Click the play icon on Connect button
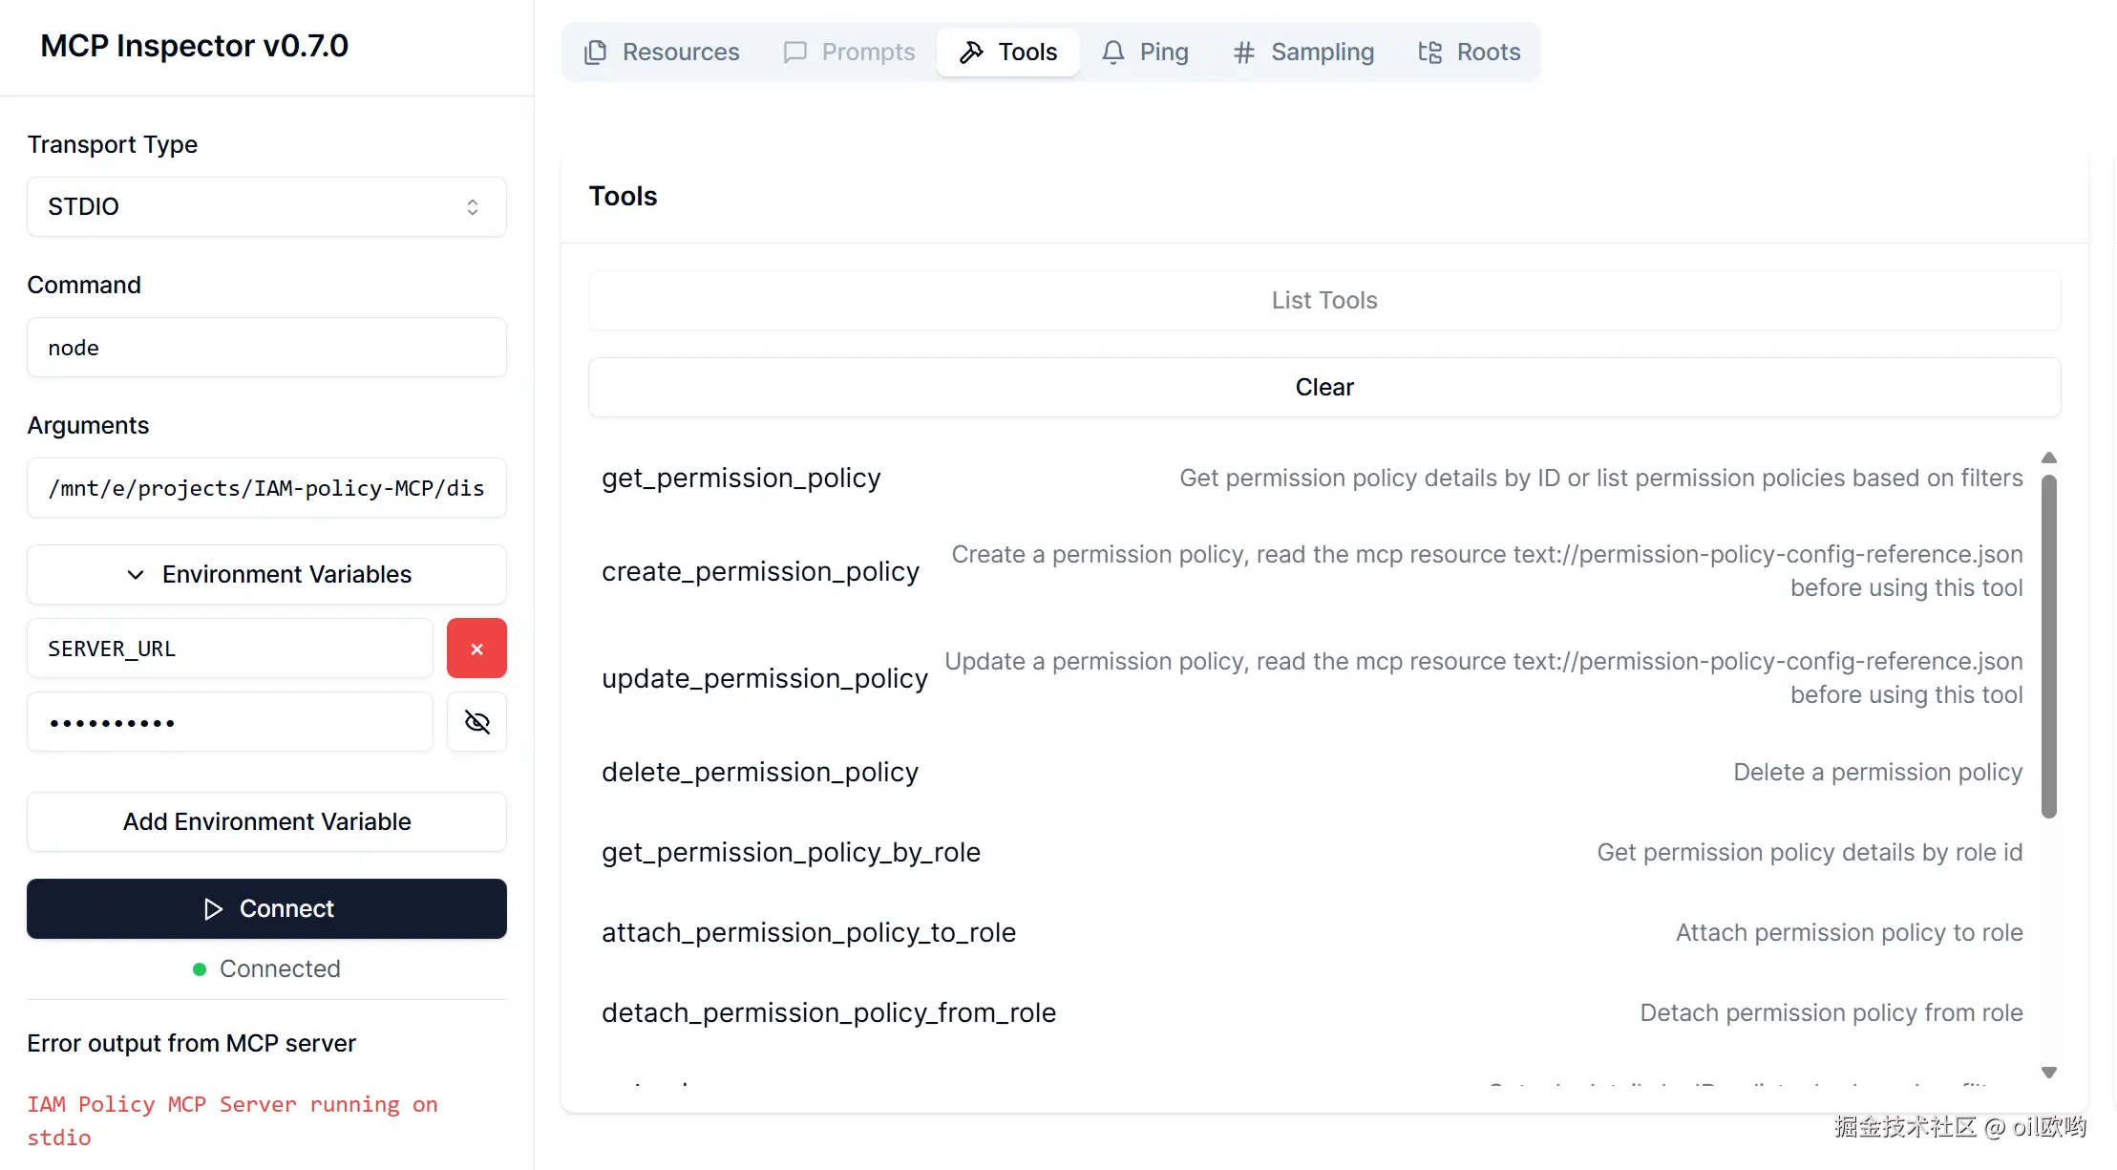 pyautogui.click(x=213, y=908)
